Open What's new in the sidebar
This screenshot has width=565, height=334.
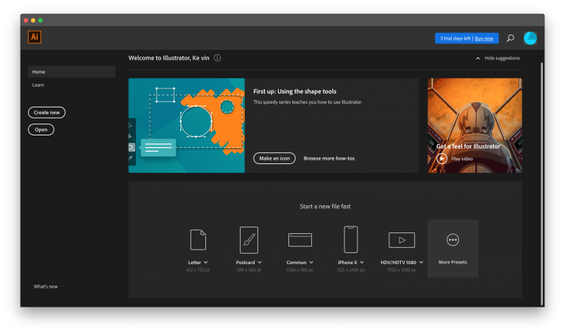tap(46, 286)
